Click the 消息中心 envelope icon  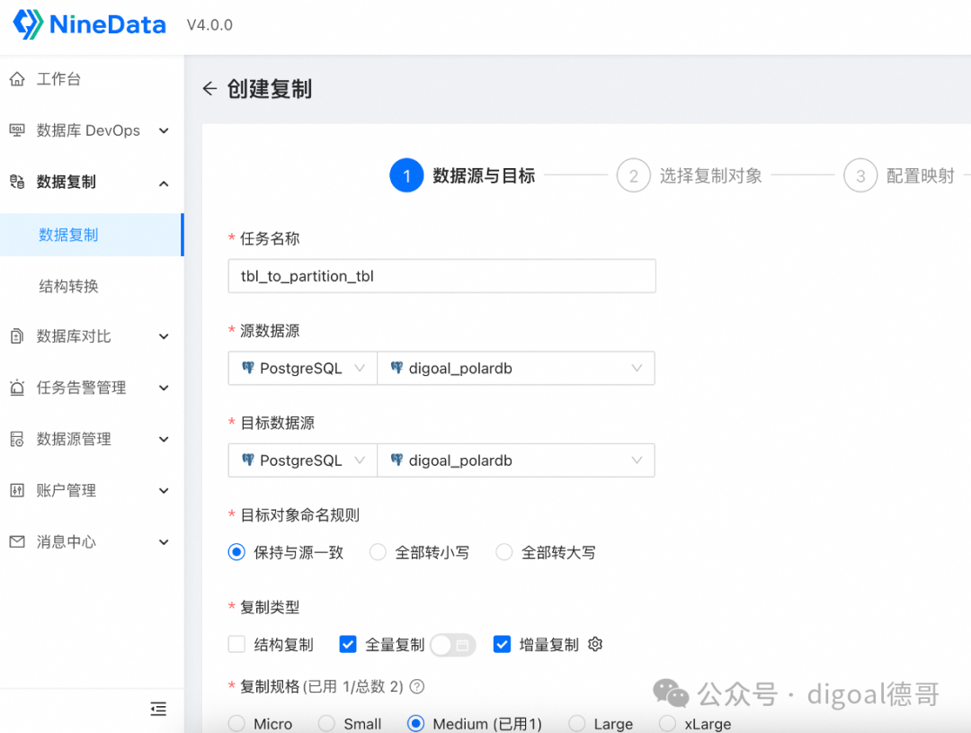pos(17,542)
